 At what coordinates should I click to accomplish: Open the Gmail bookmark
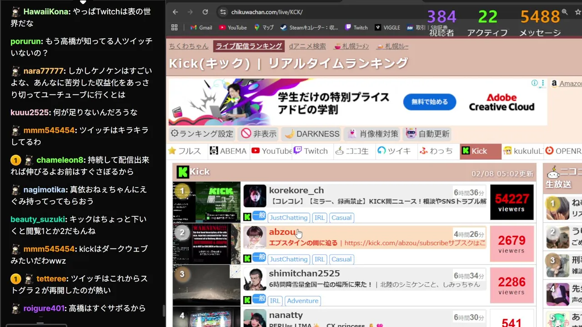tap(201, 27)
